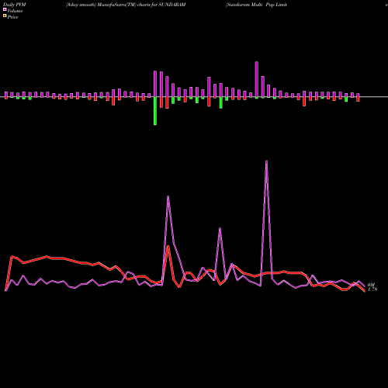
Task: Select the 'Volume' legend label
Action: tap(15, 11)
